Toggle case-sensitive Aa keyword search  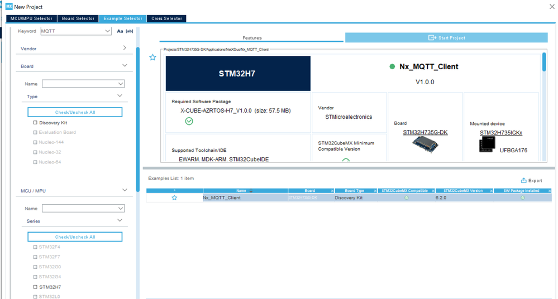[120, 31]
